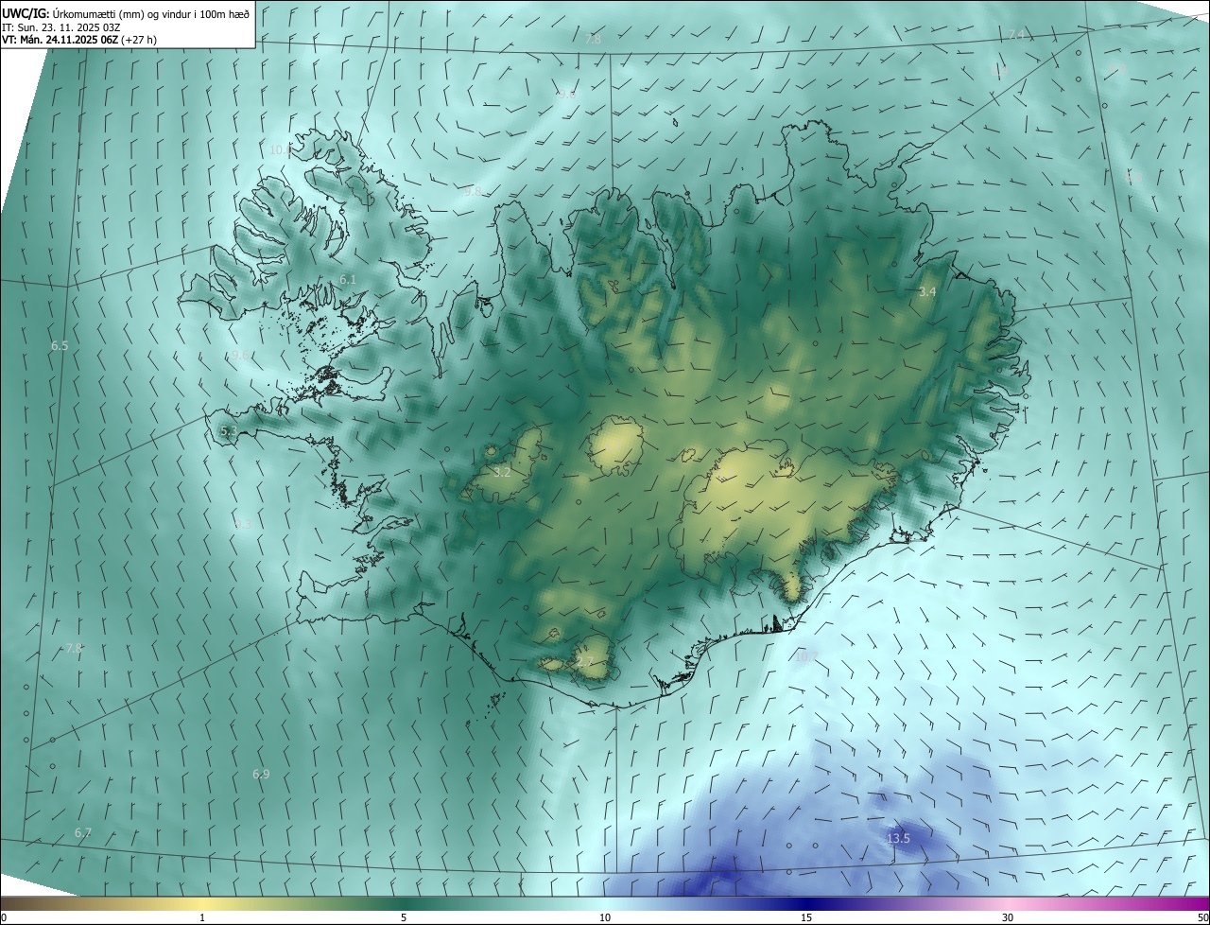Click the 7.8 value southwest of Iceland

point(74,649)
